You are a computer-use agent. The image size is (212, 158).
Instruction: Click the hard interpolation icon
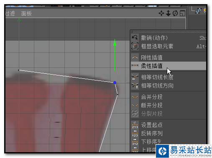pyautogui.click(x=135, y=57)
